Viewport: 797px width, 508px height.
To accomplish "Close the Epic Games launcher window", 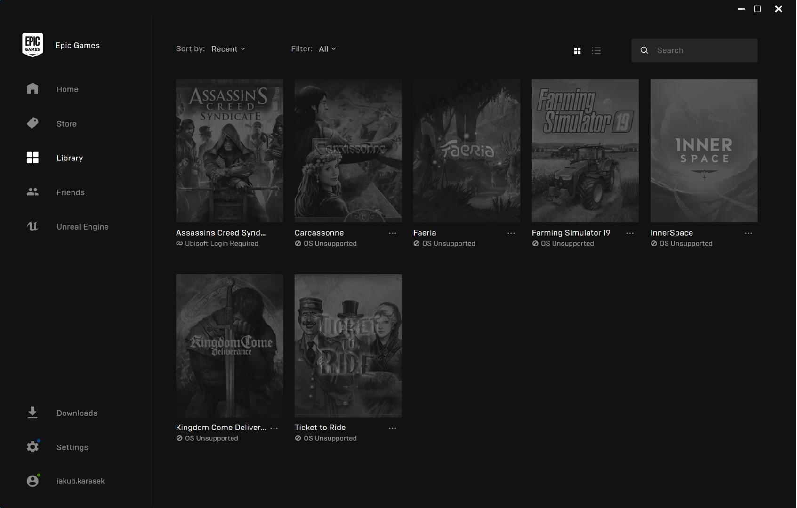I will click(779, 9).
